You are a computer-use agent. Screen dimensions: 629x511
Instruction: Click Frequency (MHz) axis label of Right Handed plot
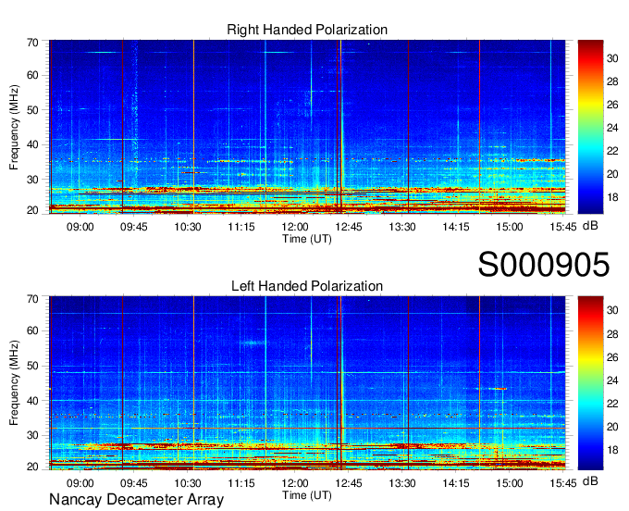pyautogui.click(x=14, y=127)
